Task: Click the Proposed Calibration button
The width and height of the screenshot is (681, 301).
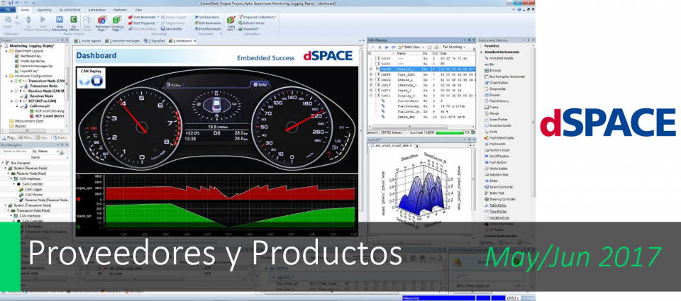Action: point(257,17)
